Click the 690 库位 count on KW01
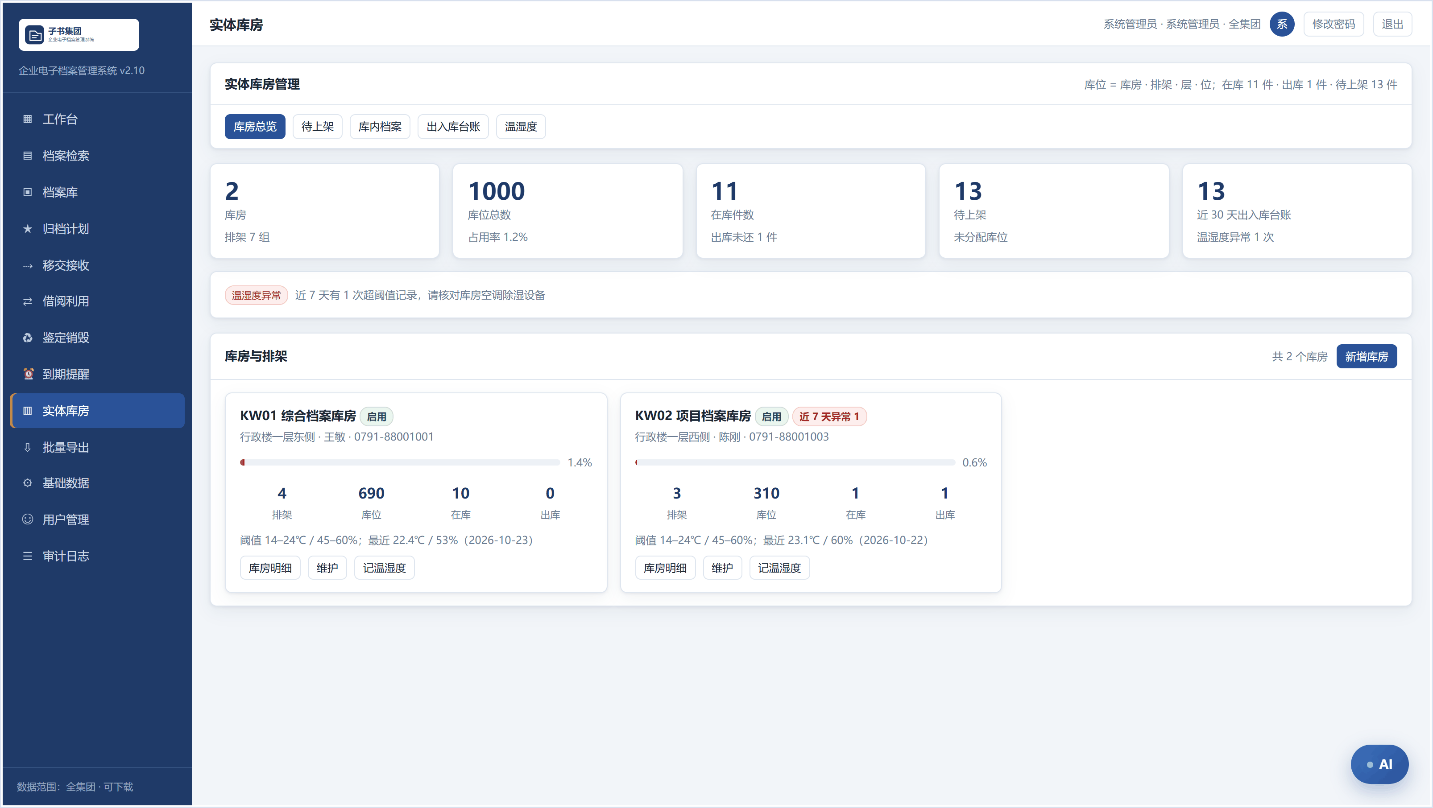Viewport: 1433px width, 808px height. pos(371,503)
